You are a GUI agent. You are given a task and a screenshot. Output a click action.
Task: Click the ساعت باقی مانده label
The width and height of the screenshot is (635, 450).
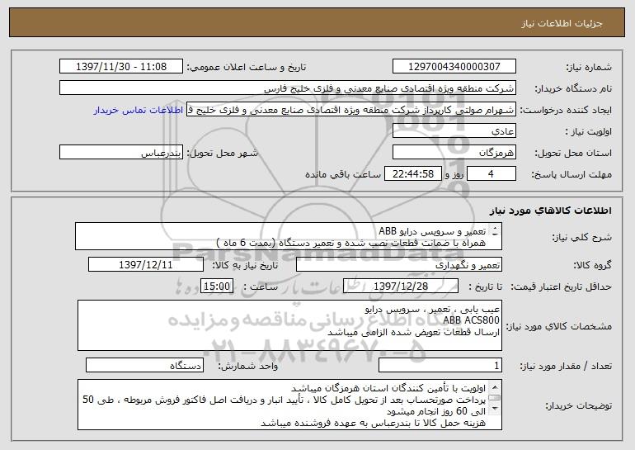pos(342,174)
